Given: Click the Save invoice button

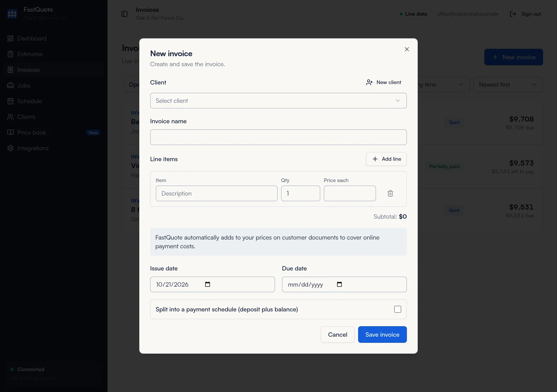Looking at the screenshot, I should pyautogui.click(x=382, y=335).
